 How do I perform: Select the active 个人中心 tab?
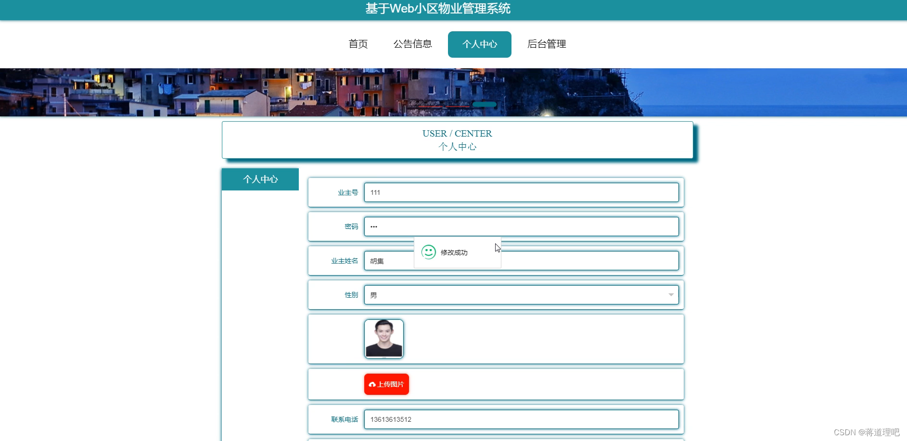479,44
